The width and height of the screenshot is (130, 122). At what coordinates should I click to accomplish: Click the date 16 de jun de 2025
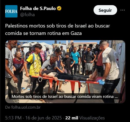click(x=43, y=118)
